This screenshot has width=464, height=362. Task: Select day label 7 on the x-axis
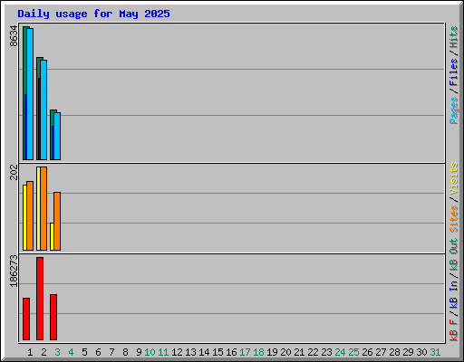[x=111, y=352]
